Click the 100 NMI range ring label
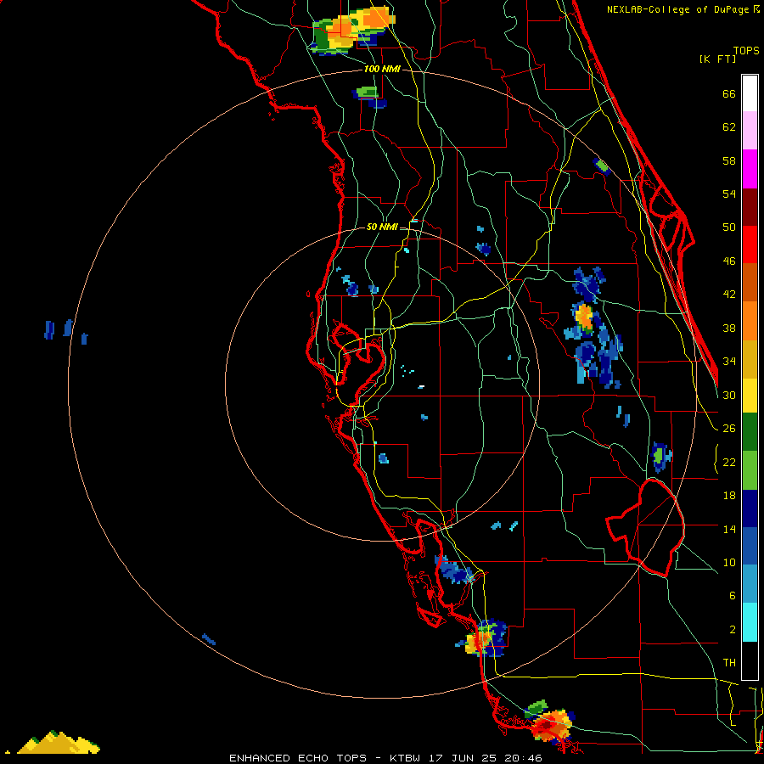This screenshot has height=764, width=764. tap(382, 70)
